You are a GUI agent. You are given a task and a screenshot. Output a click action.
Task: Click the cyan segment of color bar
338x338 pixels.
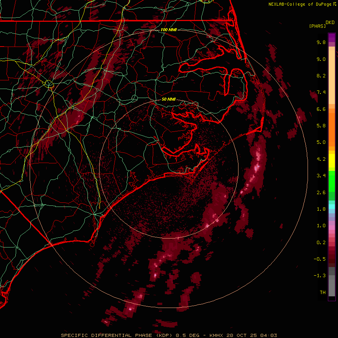pyautogui.click(x=332, y=207)
